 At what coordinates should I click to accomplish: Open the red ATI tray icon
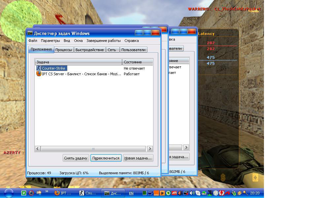pos(174,193)
